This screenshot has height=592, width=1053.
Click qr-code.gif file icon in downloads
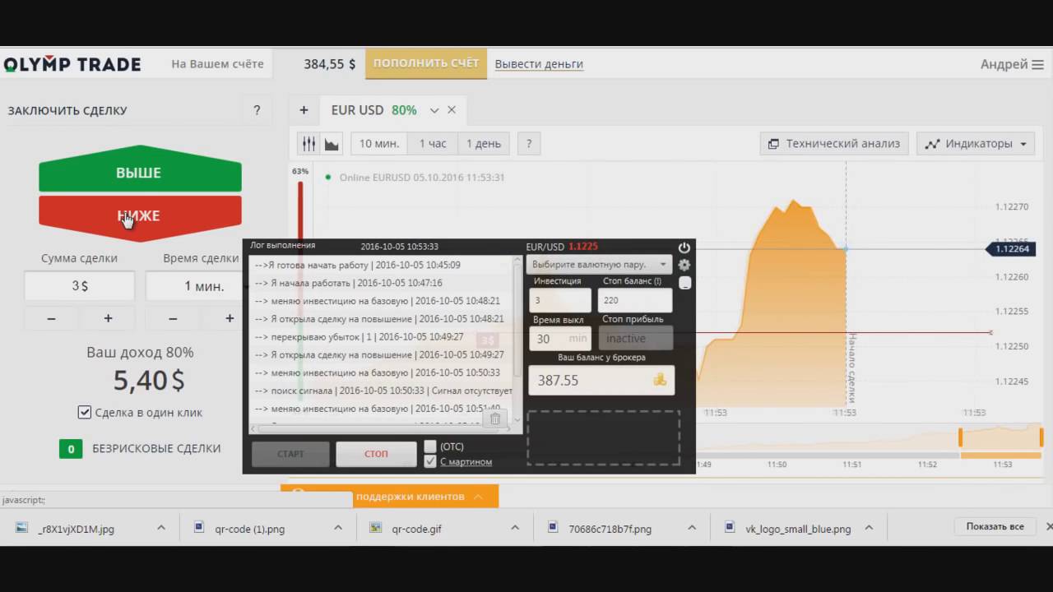coord(375,528)
